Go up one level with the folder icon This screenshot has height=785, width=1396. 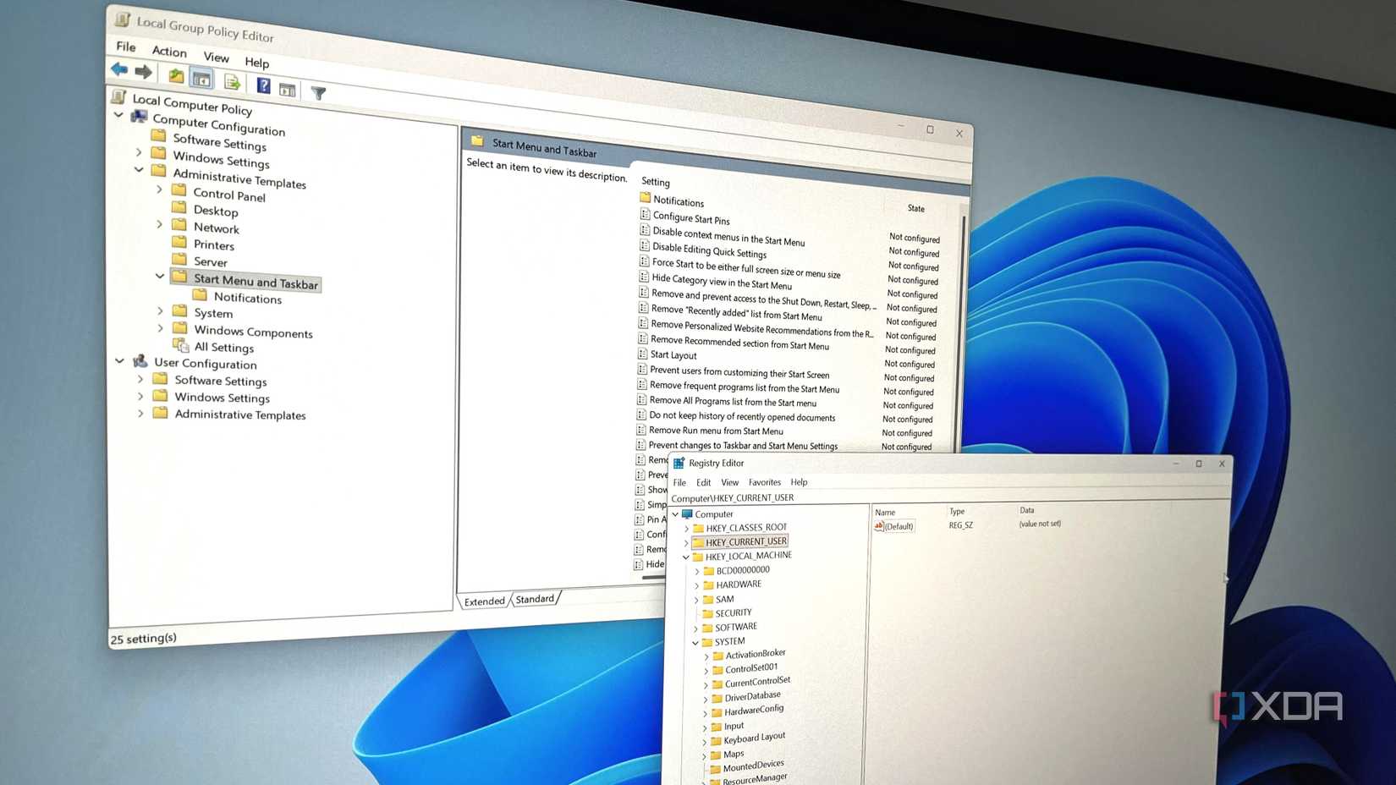click(176, 76)
